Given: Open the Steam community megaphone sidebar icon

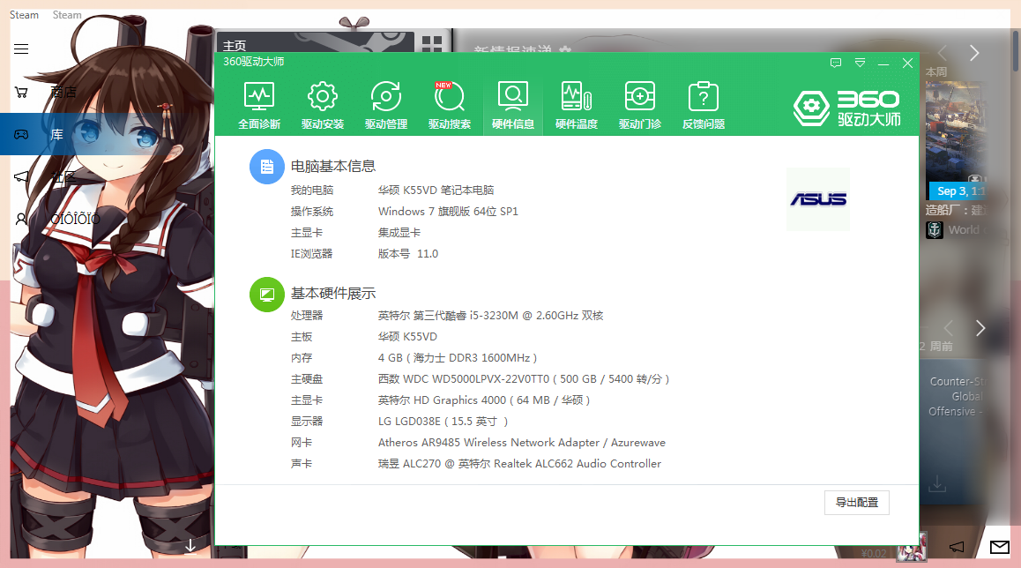Looking at the screenshot, I should tap(21, 176).
